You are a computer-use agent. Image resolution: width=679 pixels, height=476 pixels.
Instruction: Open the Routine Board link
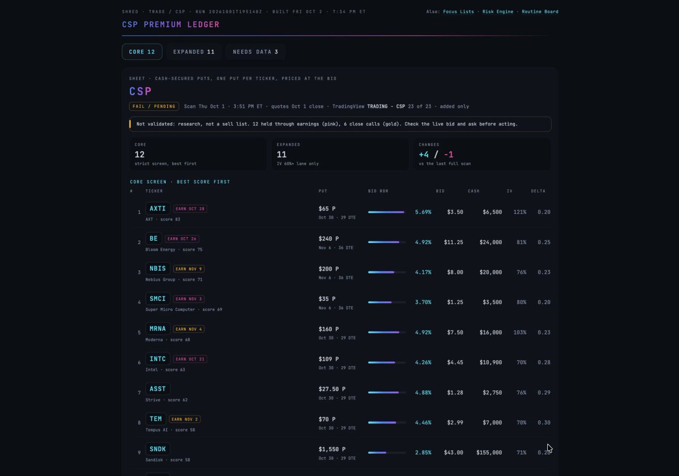540,11
